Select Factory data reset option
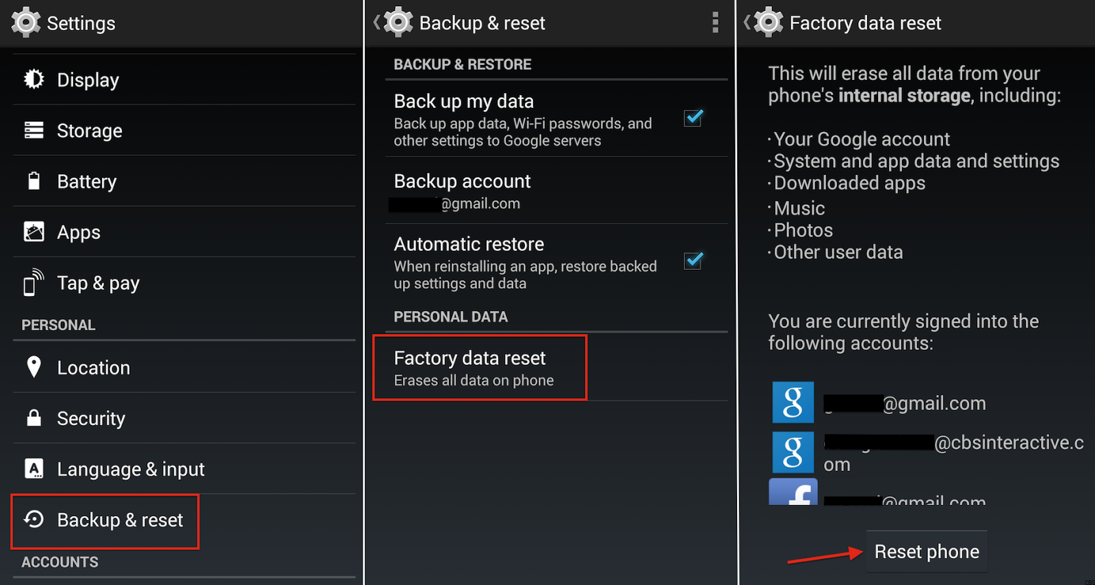 point(479,368)
